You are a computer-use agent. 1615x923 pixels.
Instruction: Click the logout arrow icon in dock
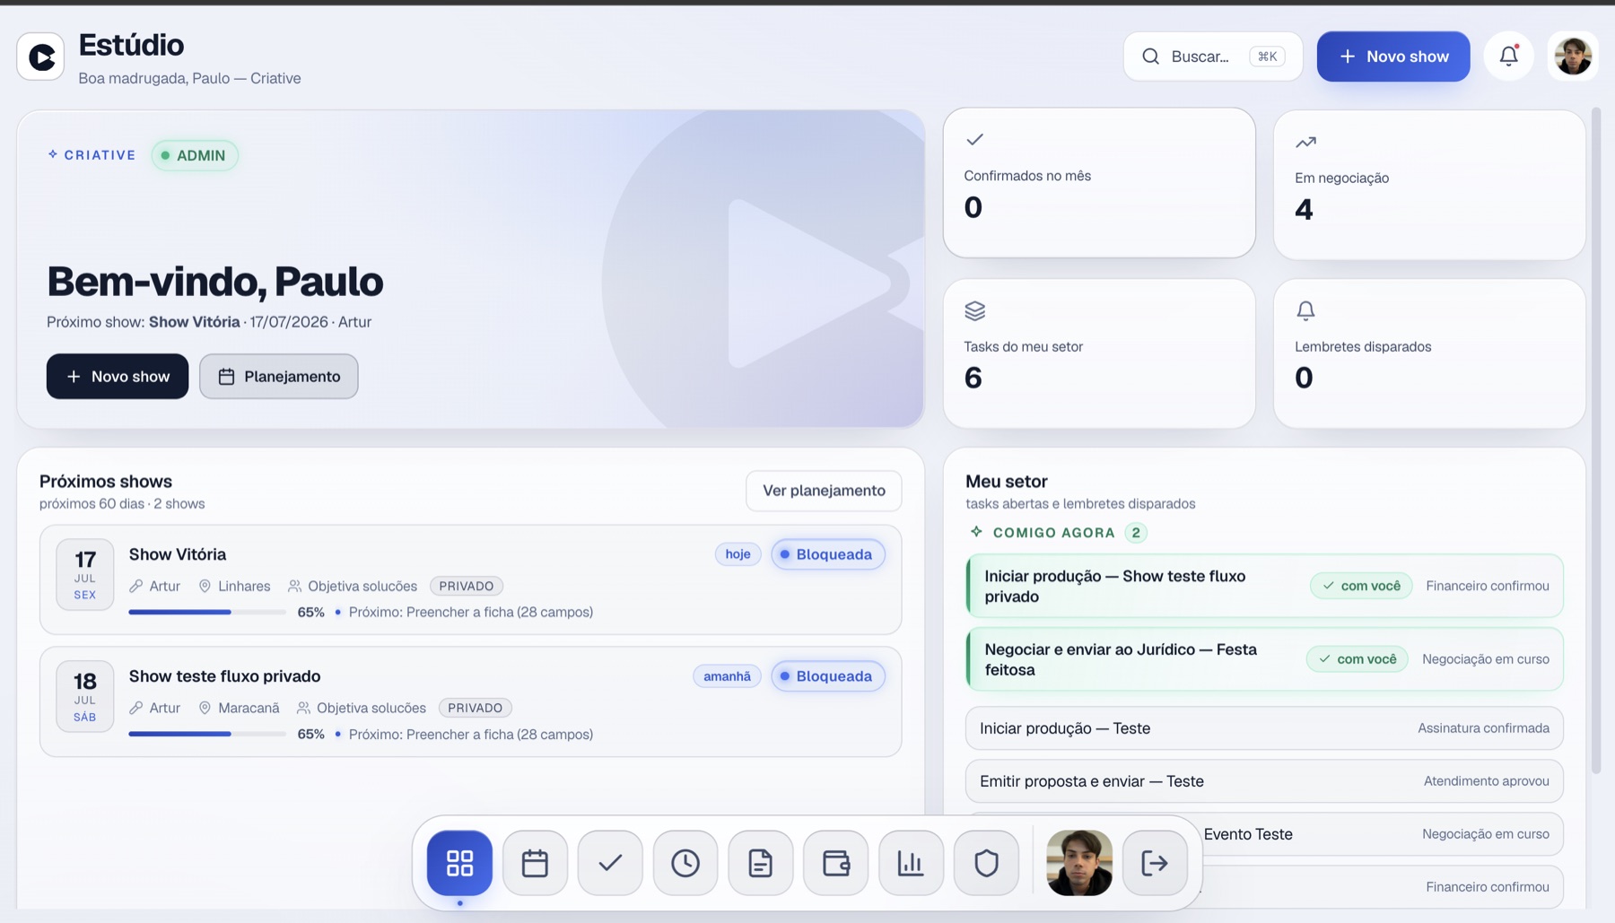(1155, 863)
